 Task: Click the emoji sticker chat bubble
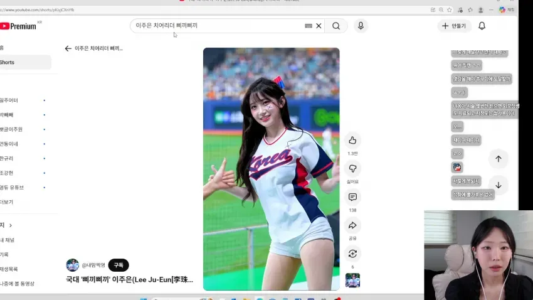coord(457,168)
